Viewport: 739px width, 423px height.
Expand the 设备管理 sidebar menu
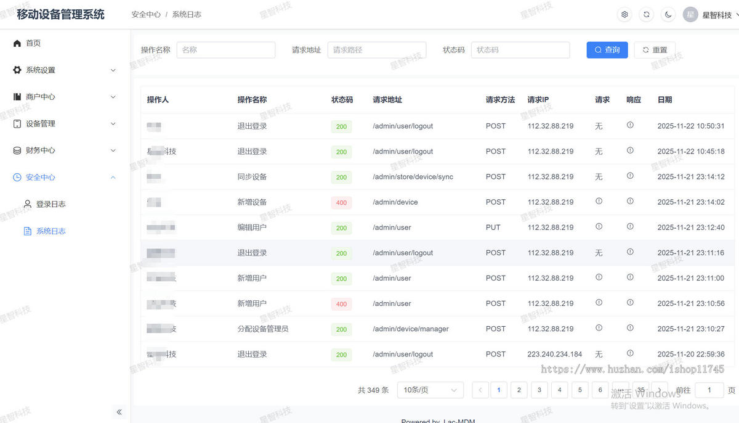tap(65, 124)
